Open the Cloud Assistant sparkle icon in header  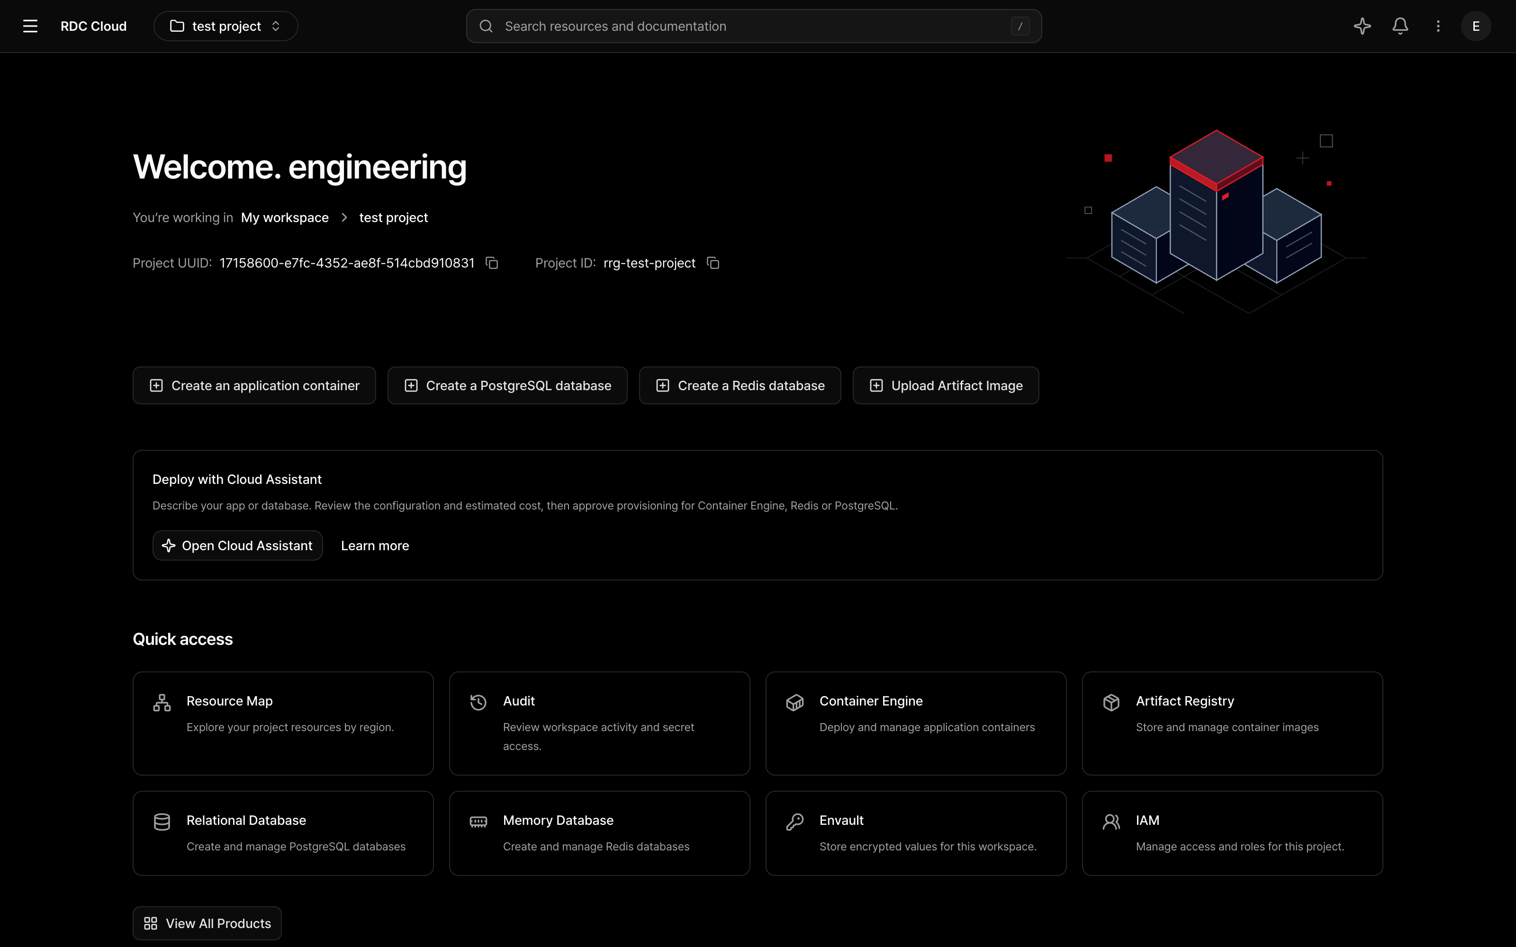click(1362, 27)
